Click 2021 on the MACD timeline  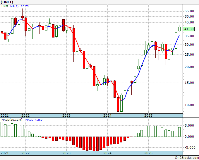pyautogui.click(x=5, y=153)
